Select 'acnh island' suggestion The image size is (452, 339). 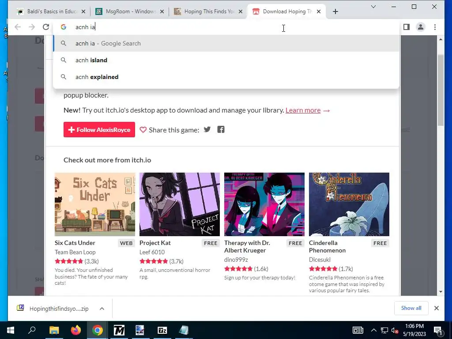point(226,60)
